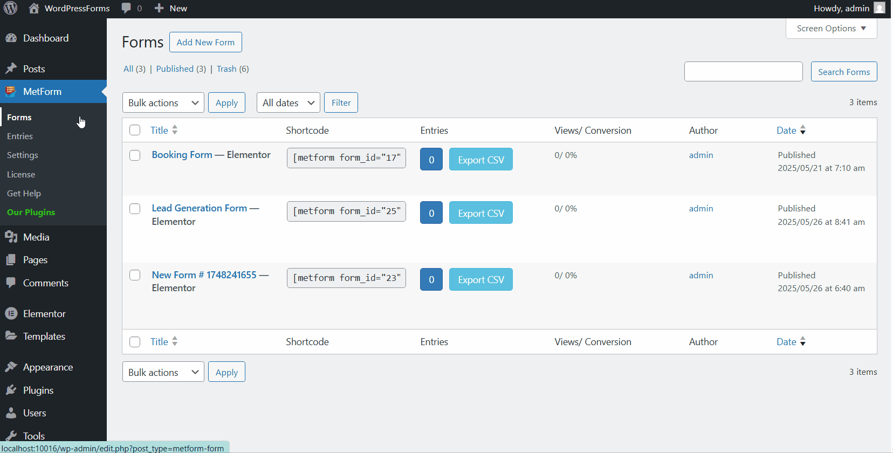Open the admin avatar in top bar

(x=880, y=8)
